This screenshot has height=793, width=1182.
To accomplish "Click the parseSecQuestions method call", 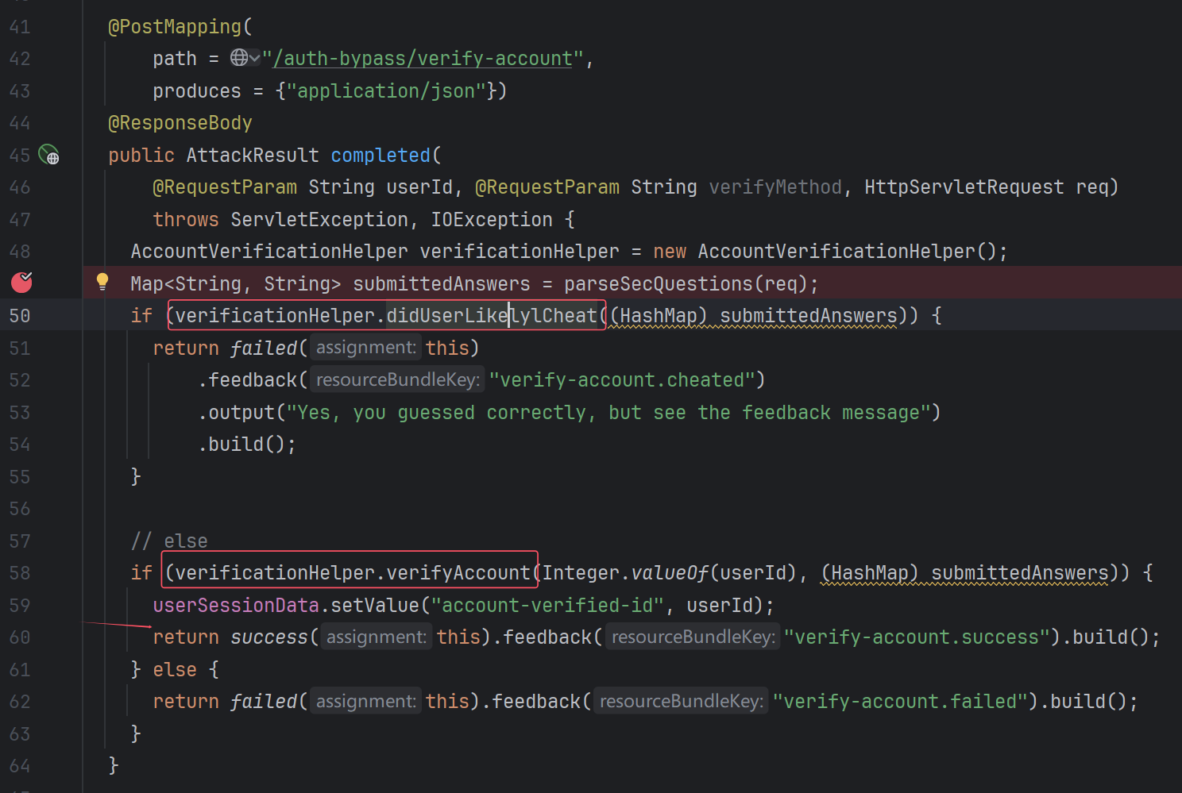I will 659,284.
